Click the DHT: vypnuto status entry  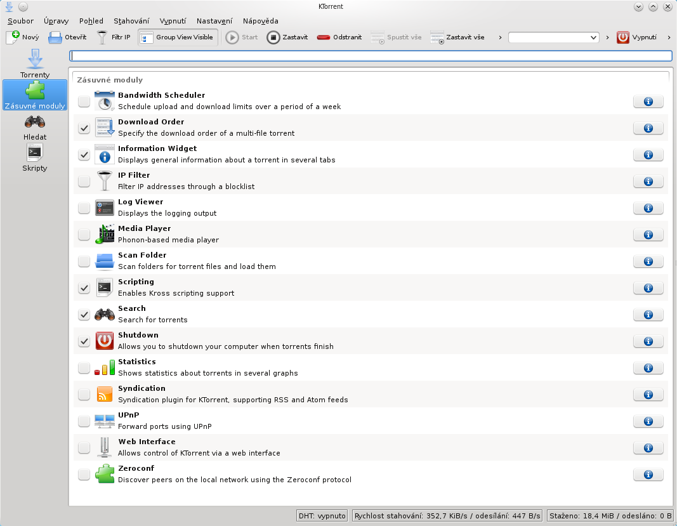pyautogui.click(x=322, y=516)
